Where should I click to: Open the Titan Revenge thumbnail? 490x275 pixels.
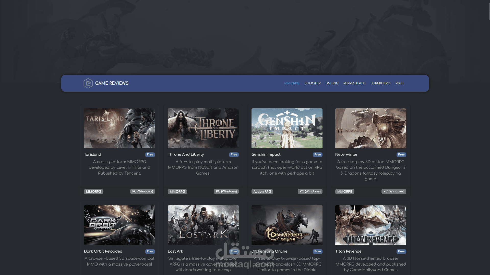click(371, 225)
